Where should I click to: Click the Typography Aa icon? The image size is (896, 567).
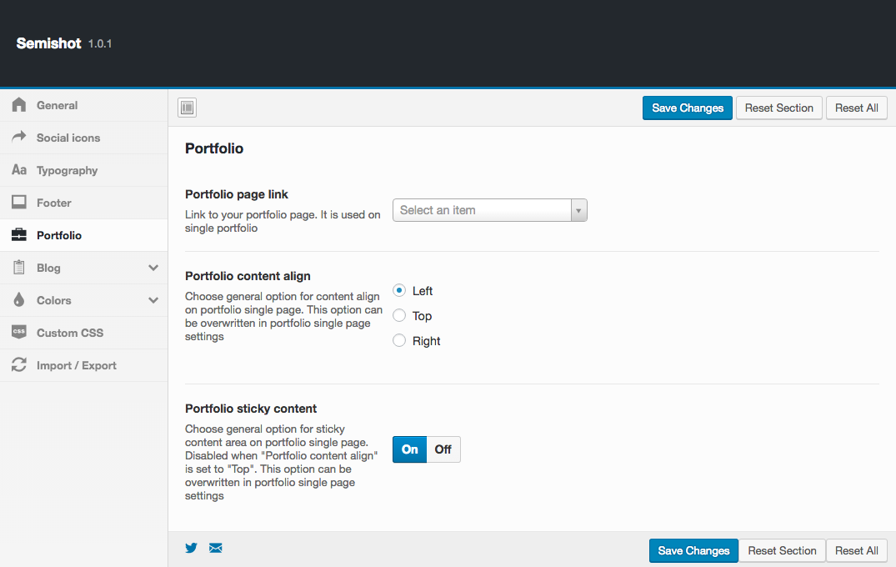[x=19, y=170]
